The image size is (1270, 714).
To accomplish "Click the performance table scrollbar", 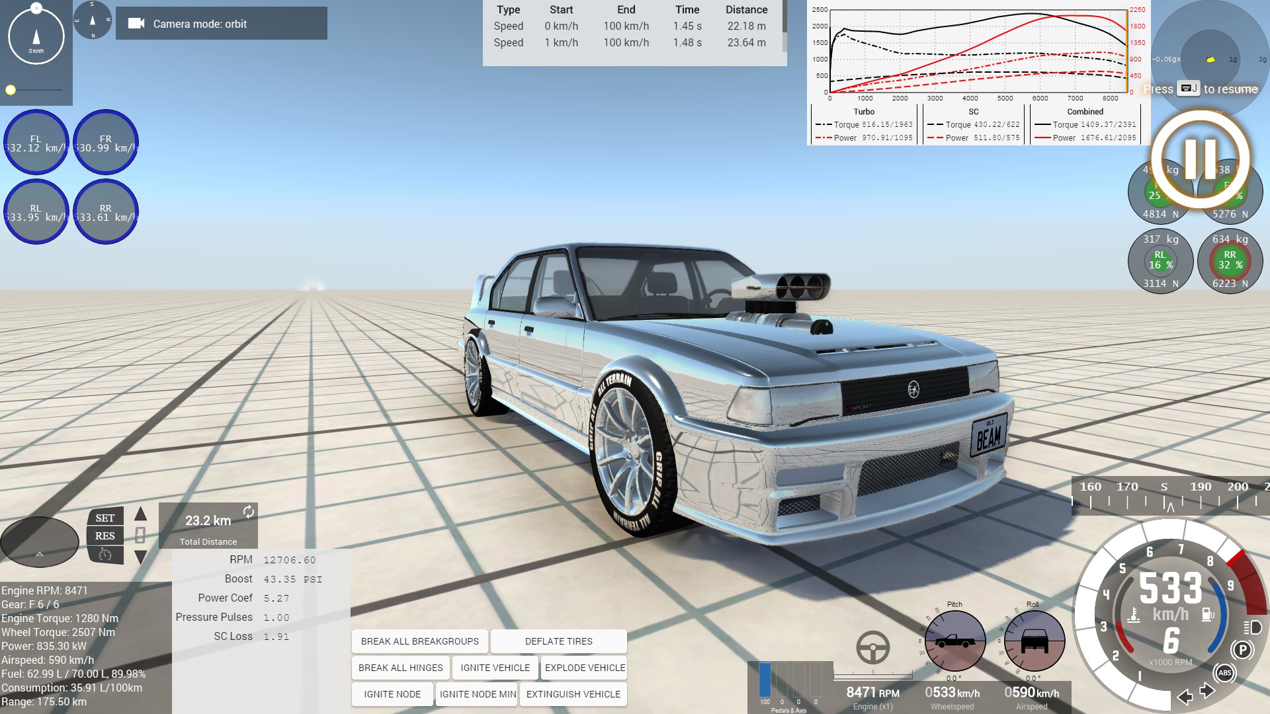I will (784, 26).
